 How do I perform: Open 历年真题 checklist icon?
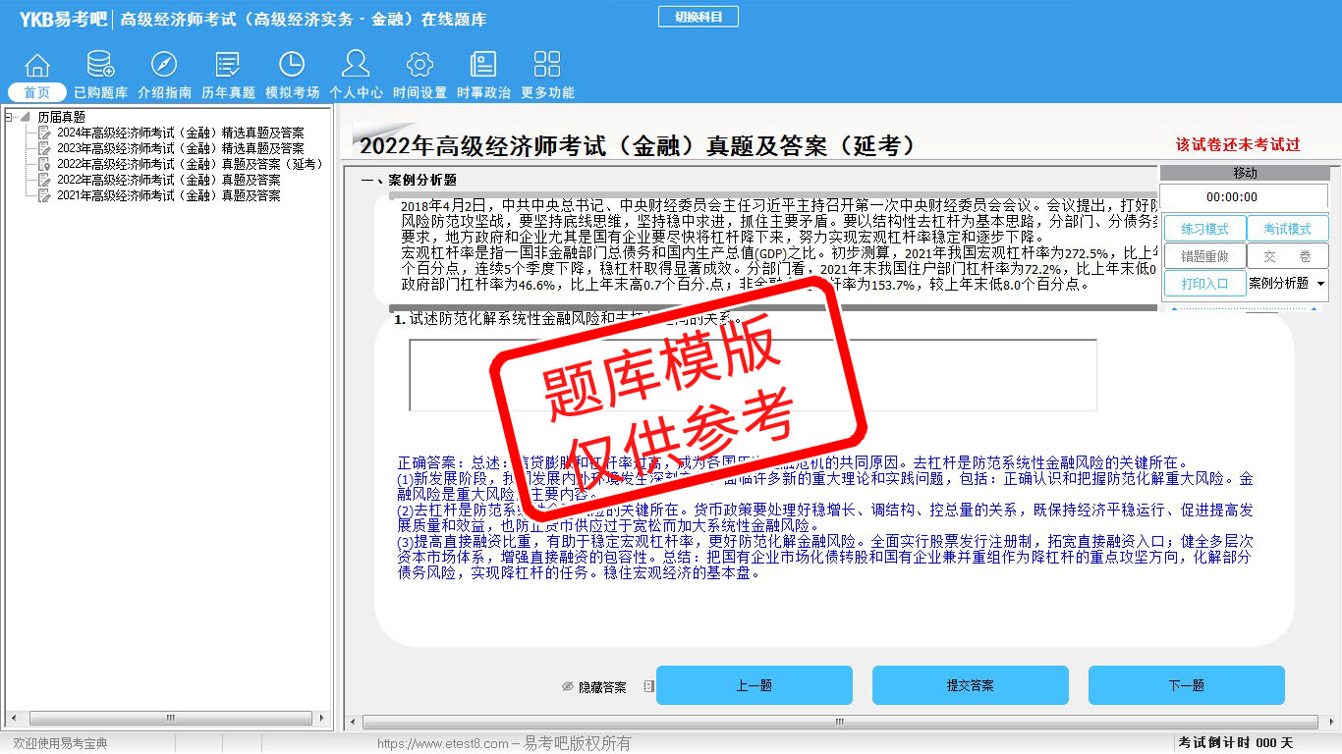(228, 66)
